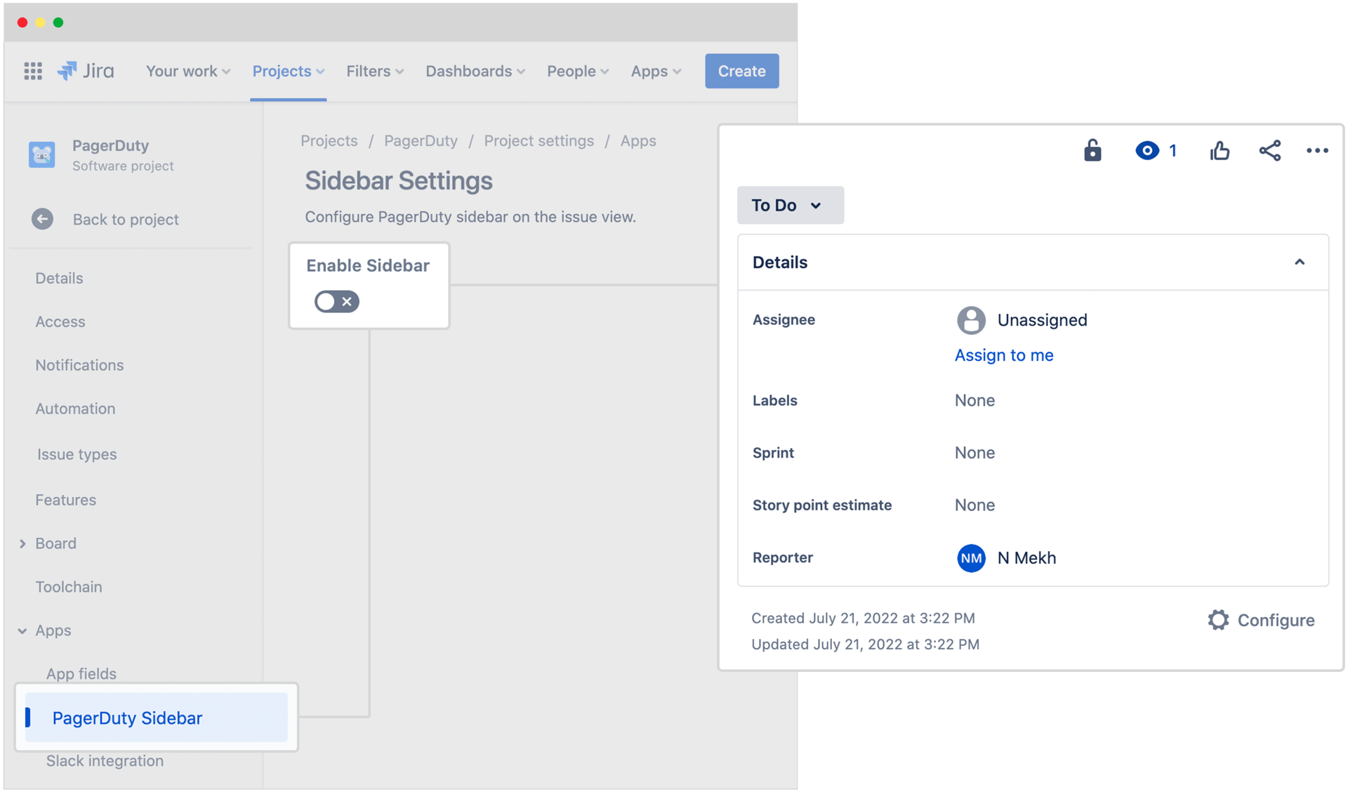
Task: Click the share issue icon
Action: click(1269, 150)
